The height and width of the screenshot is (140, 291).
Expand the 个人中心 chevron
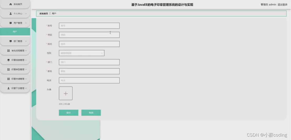click(26, 14)
